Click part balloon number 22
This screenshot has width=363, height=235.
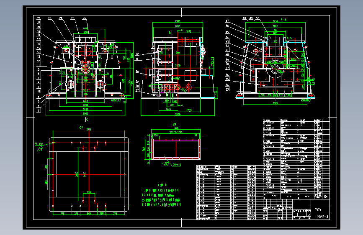click(39, 18)
